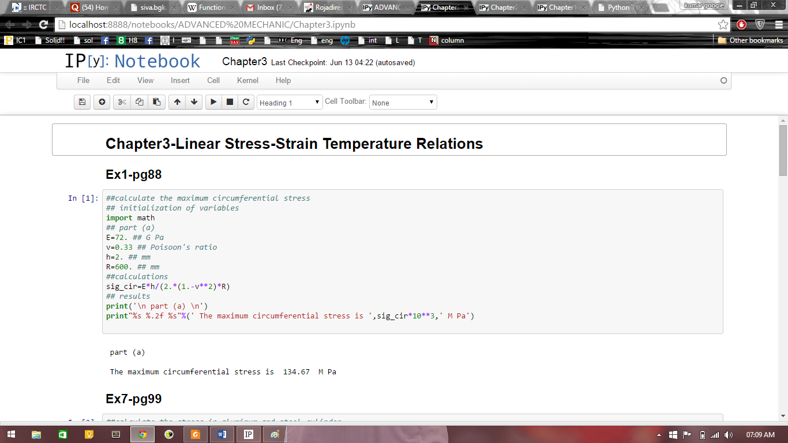Open the Heading 1 cell type dropdown
This screenshot has height=443, width=788.
pos(290,103)
